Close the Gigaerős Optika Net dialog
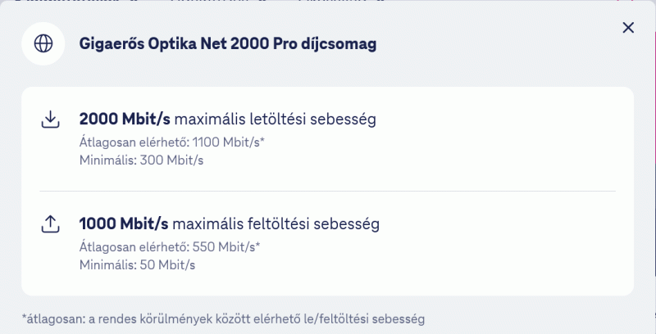This screenshot has height=334, width=656. click(628, 28)
